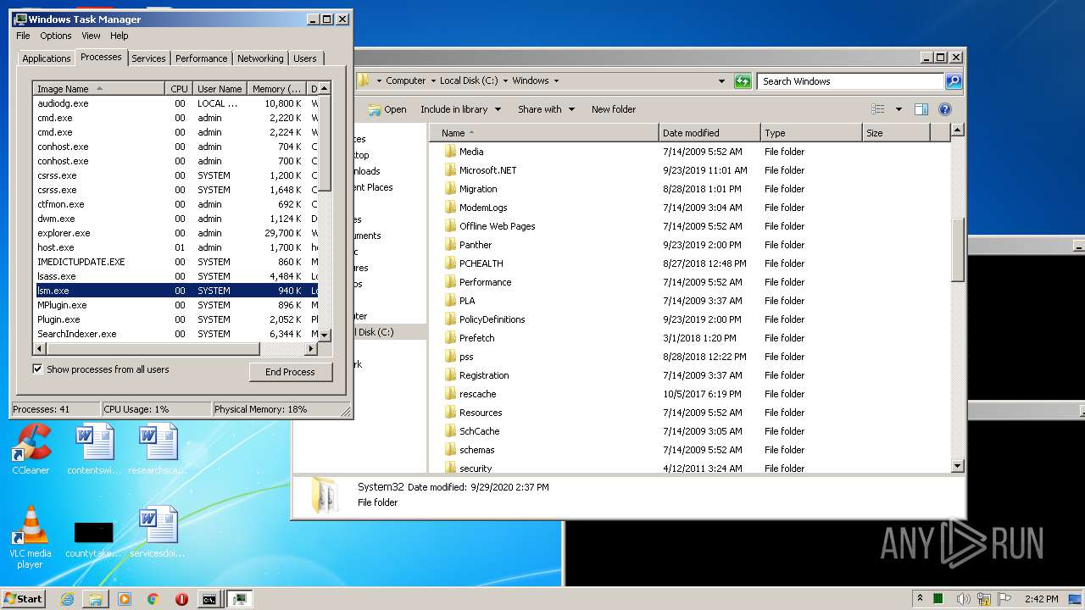
Task: Expand the Local Disk (C:) breadcrumb arrow
Action: pos(505,81)
